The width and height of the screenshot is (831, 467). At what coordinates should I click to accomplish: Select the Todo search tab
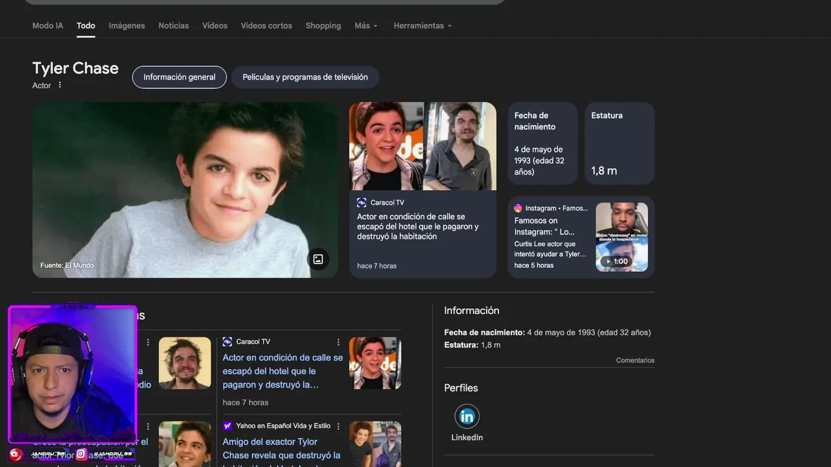click(x=86, y=25)
